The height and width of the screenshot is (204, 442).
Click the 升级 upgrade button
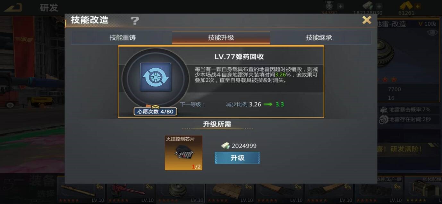[x=237, y=158]
